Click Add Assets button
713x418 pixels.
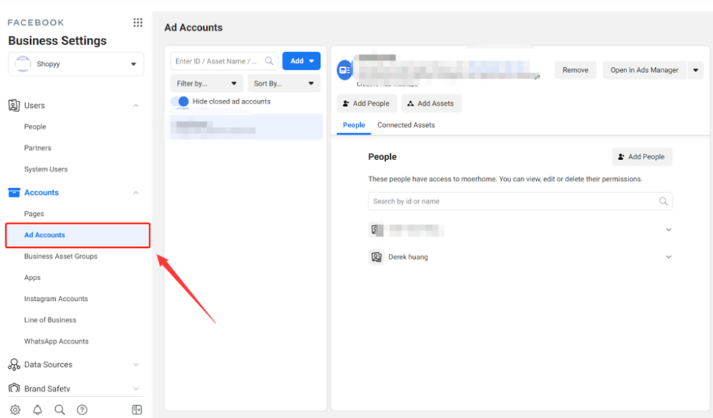coord(431,104)
